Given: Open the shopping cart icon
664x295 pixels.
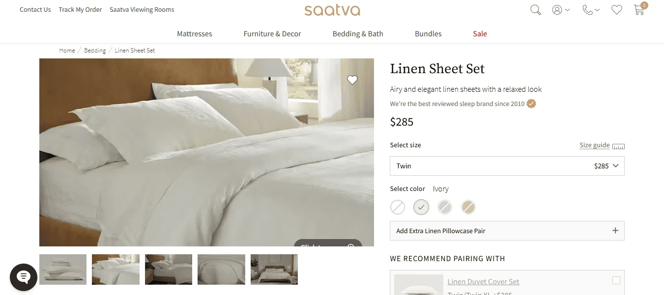Looking at the screenshot, I should pyautogui.click(x=639, y=9).
